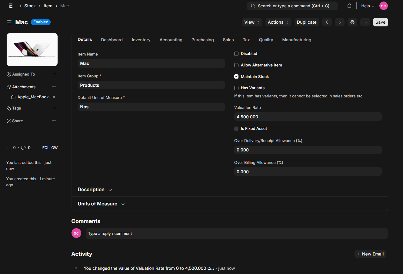Click the search magnifier icon
403x274 pixels.
click(x=253, y=6)
